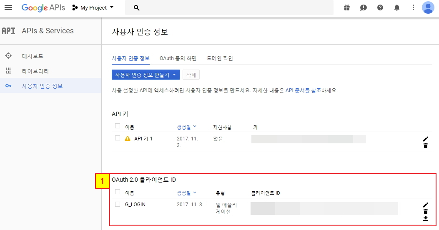Open the 사용자 인증 정보 만들기 dropdown button
Screen dimensions: 439x230
pos(145,75)
